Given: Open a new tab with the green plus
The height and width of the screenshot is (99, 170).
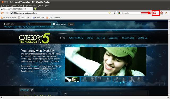Looking at the screenshot, I should (x=35, y=9).
